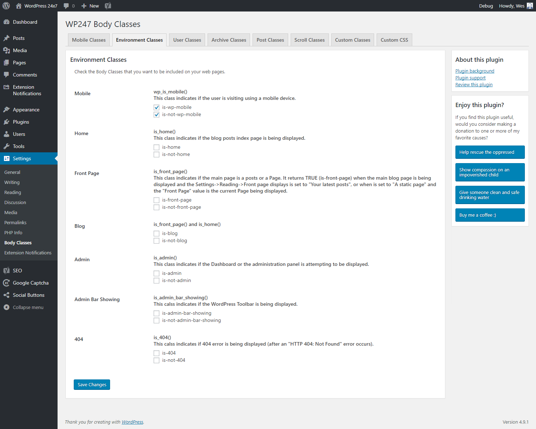Check the is-front-page checkbox
The height and width of the screenshot is (429, 536).
pos(156,200)
